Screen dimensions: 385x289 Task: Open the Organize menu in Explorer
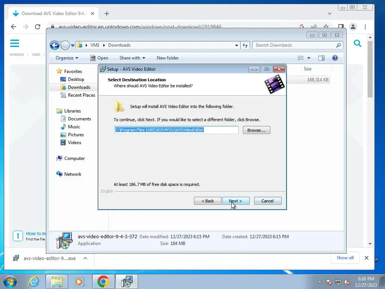[x=67, y=58]
